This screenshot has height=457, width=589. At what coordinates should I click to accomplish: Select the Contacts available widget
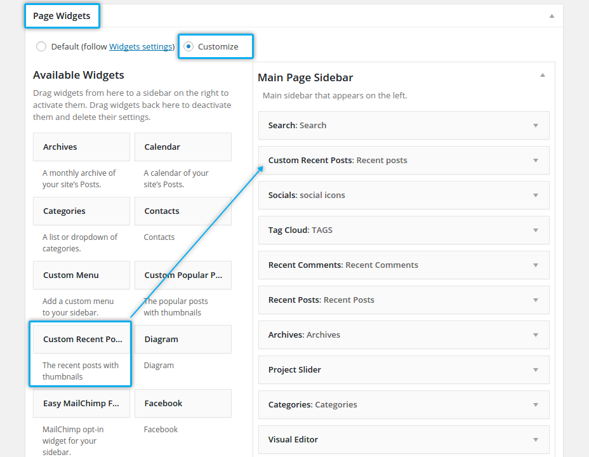(x=183, y=211)
